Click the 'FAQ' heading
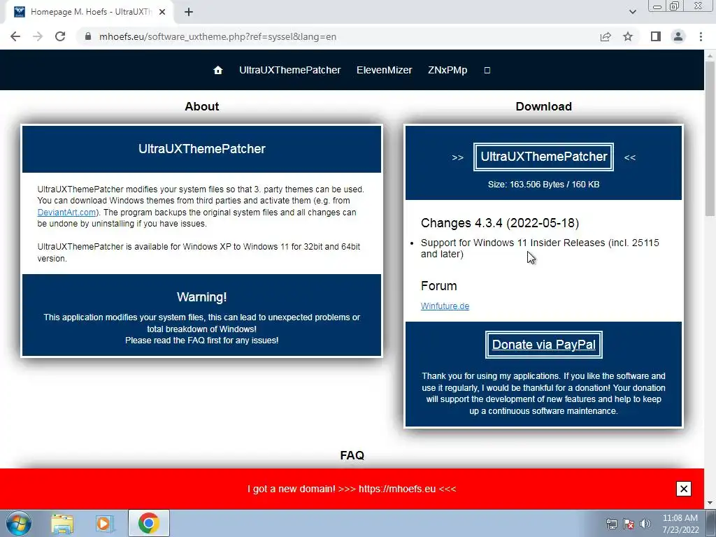The height and width of the screenshot is (537, 716). (352, 455)
